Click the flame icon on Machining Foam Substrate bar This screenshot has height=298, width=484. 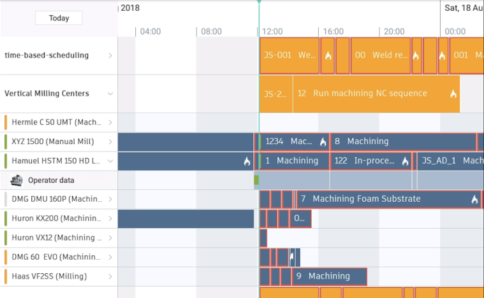click(474, 199)
